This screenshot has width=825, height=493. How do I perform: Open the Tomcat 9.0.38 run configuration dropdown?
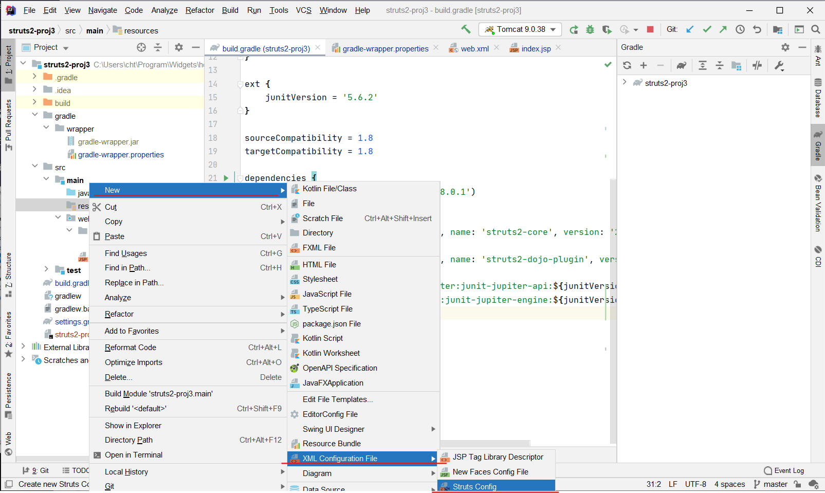(x=520, y=29)
